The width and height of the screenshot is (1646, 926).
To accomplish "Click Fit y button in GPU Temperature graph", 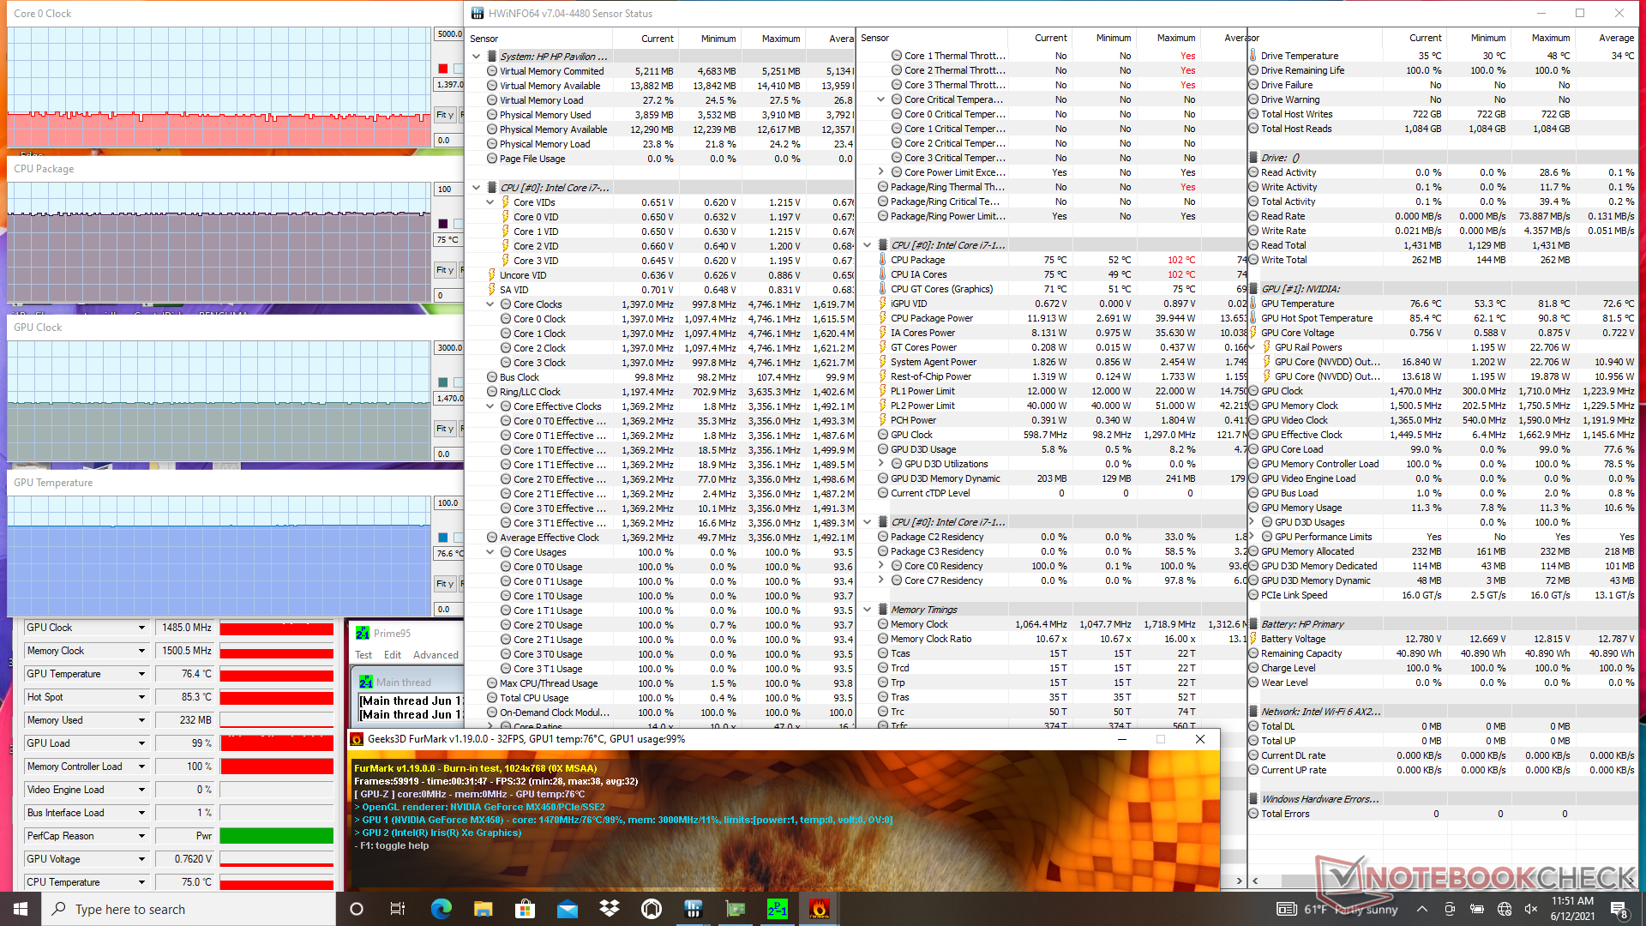I will (445, 584).
